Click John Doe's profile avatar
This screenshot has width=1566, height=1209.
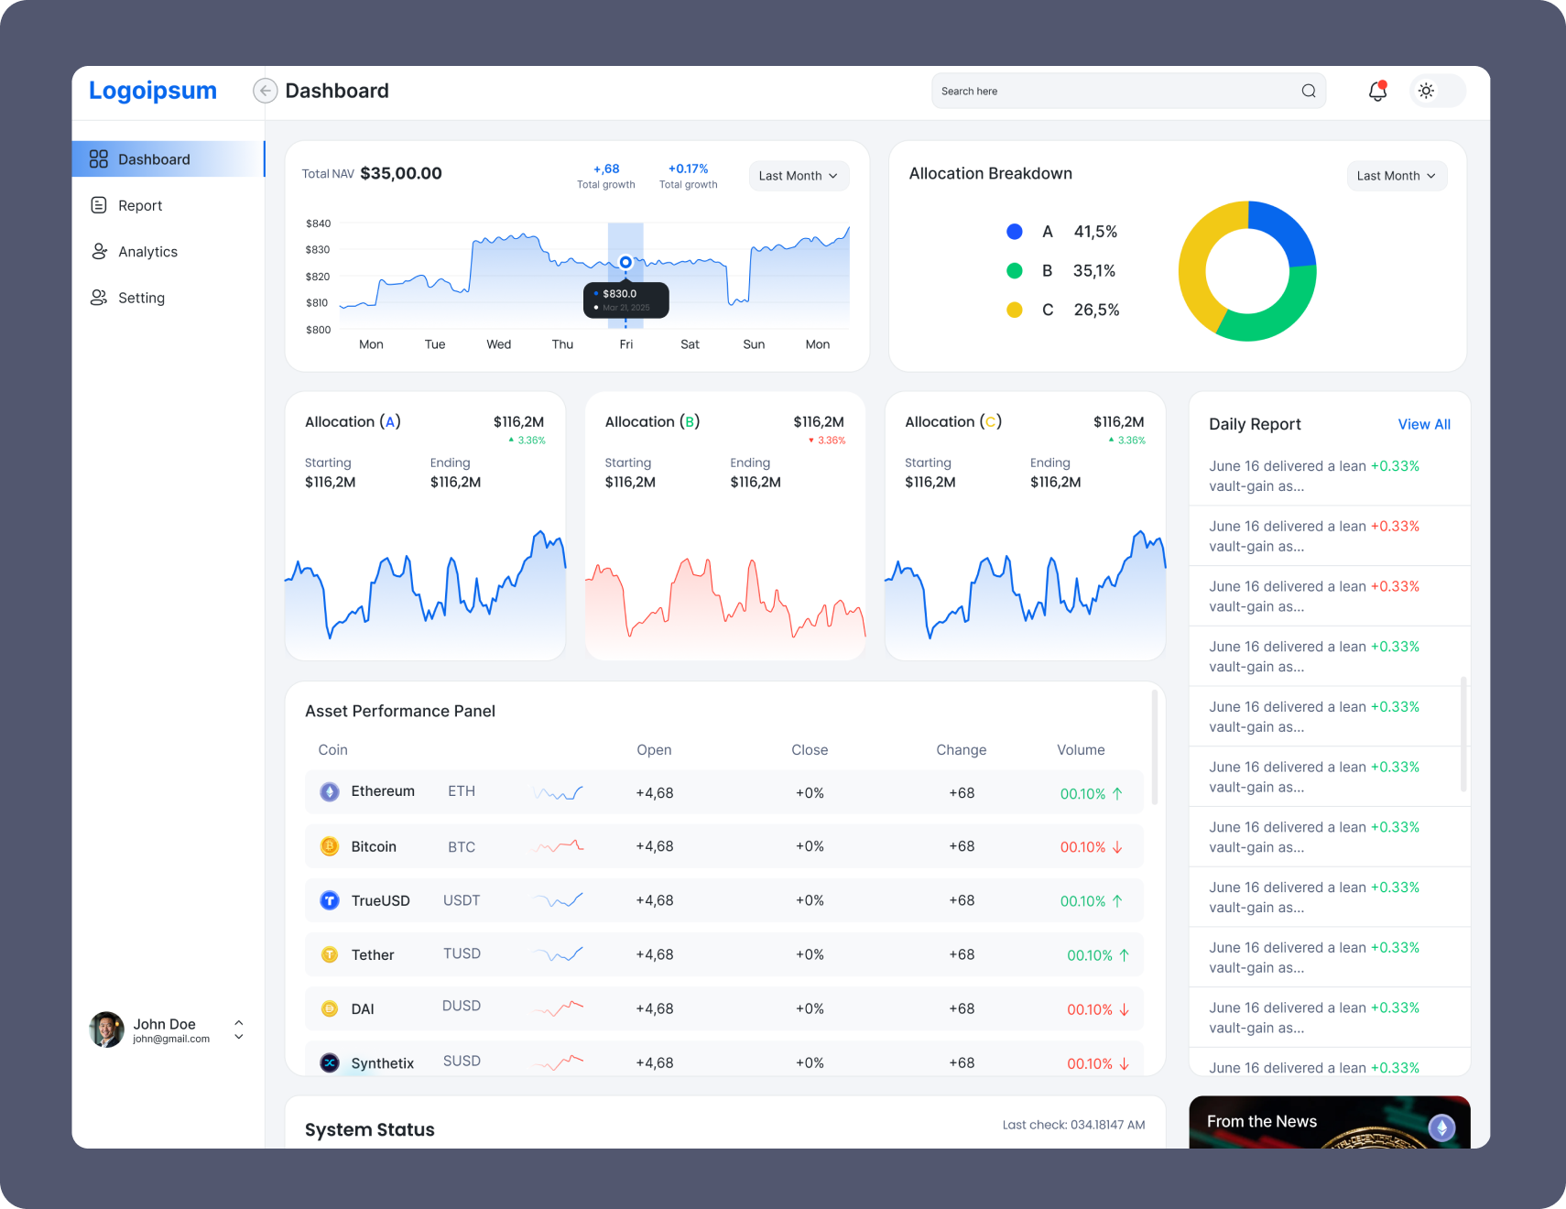(106, 1029)
